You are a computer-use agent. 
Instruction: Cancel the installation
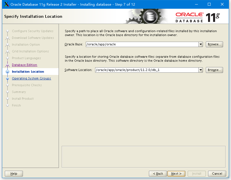coord(217,174)
